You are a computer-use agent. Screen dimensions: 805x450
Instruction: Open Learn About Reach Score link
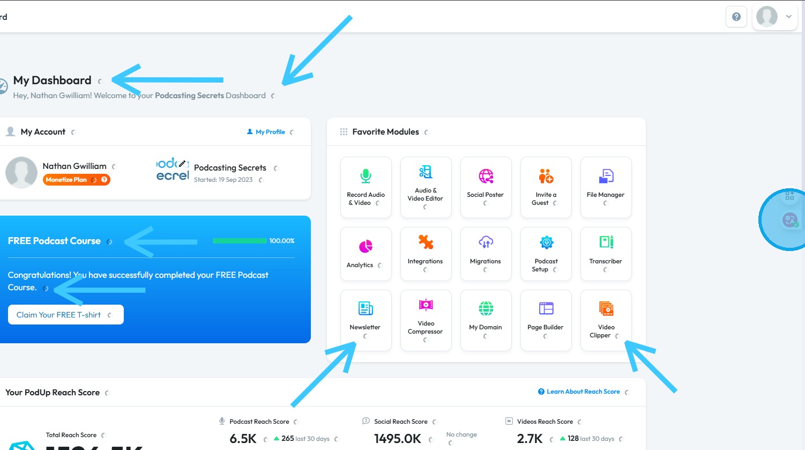pos(579,392)
